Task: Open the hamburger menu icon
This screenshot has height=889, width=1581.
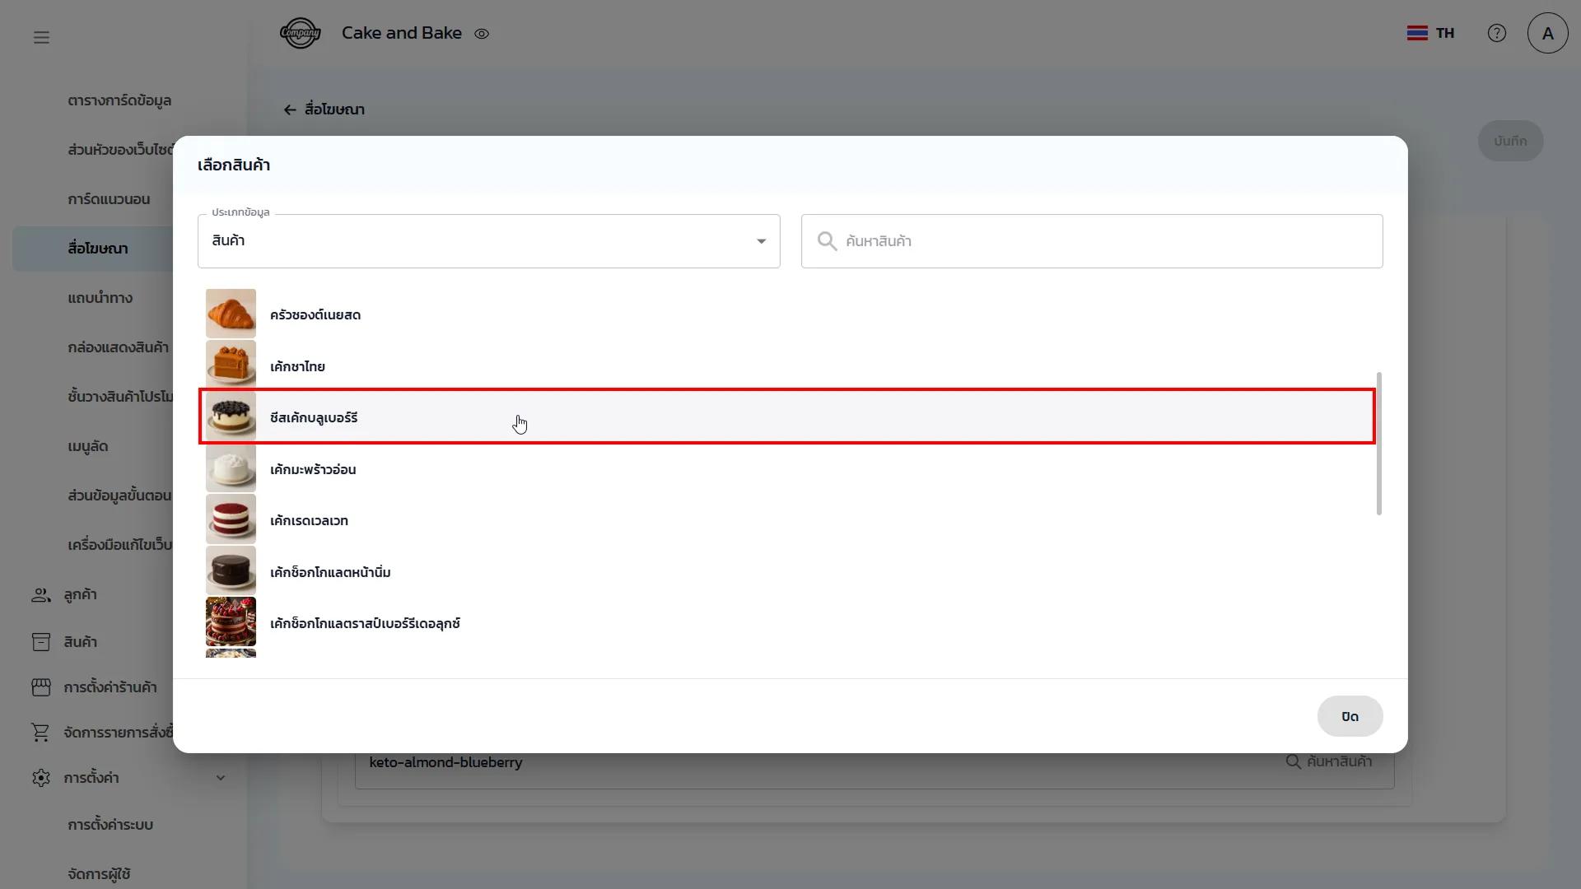Action: click(x=41, y=37)
